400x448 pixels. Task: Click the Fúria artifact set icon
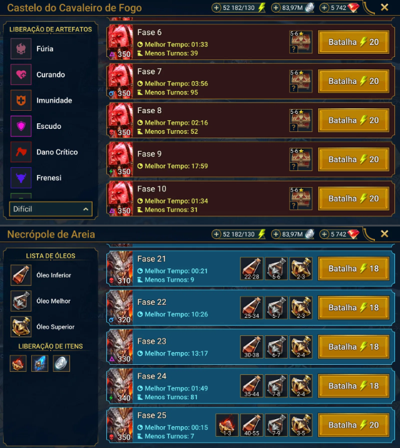coord(21,49)
